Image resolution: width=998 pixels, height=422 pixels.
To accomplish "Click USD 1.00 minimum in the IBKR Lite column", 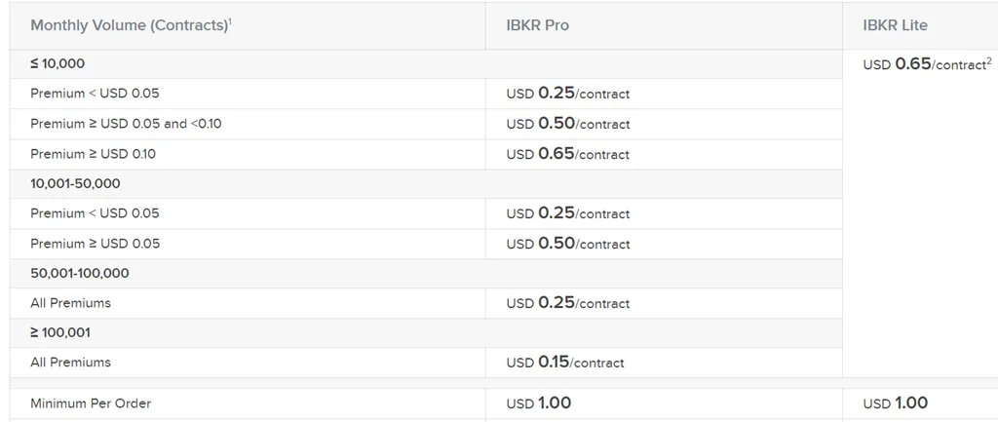I will pyautogui.click(x=895, y=403).
